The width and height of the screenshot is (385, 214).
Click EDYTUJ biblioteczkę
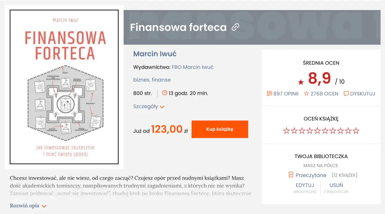click(x=305, y=185)
